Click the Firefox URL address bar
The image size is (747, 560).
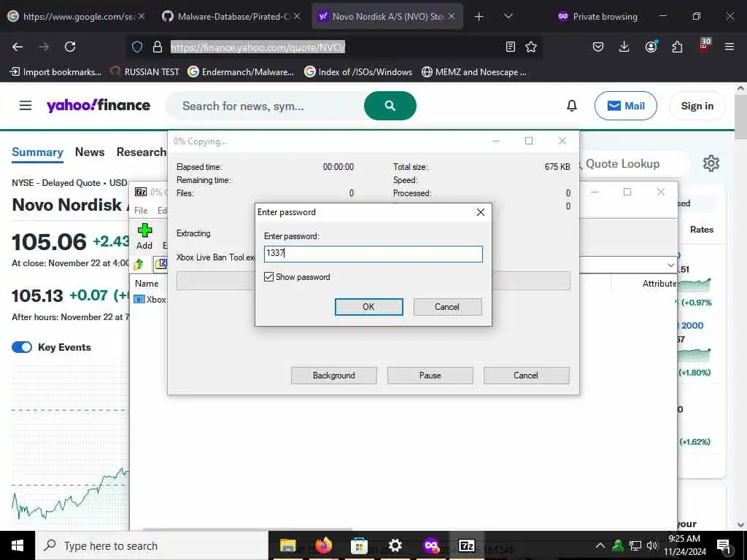[333, 47]
